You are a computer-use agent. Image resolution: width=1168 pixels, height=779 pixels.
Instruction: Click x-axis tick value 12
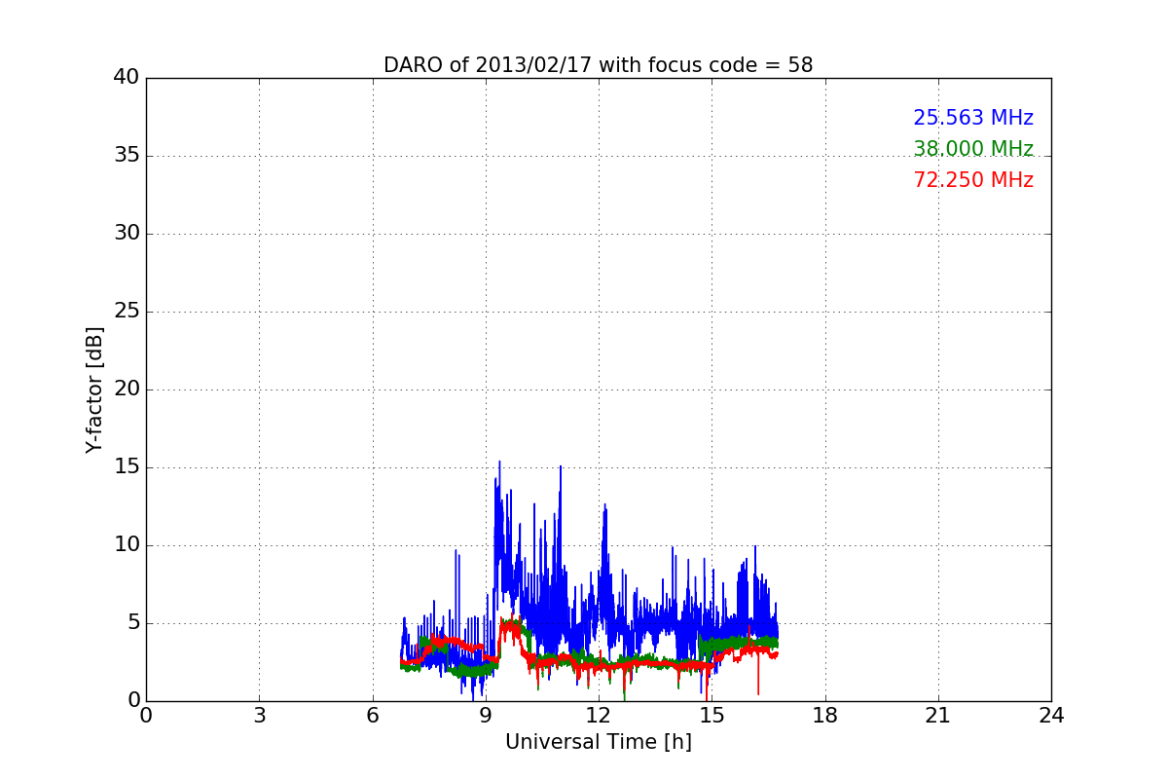[599, 715]
